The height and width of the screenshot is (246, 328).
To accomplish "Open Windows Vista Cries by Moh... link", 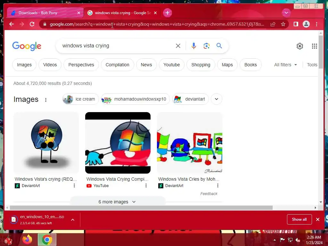I will click(189, 179).
